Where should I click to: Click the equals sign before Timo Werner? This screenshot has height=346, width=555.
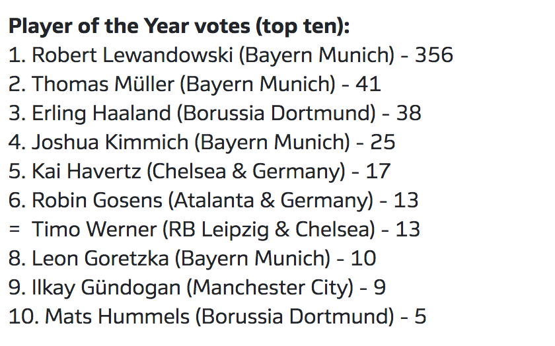[15, 229]
